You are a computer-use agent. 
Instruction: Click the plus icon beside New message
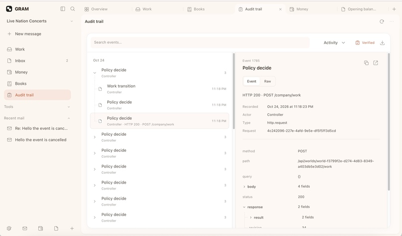[x=9, y=33]
